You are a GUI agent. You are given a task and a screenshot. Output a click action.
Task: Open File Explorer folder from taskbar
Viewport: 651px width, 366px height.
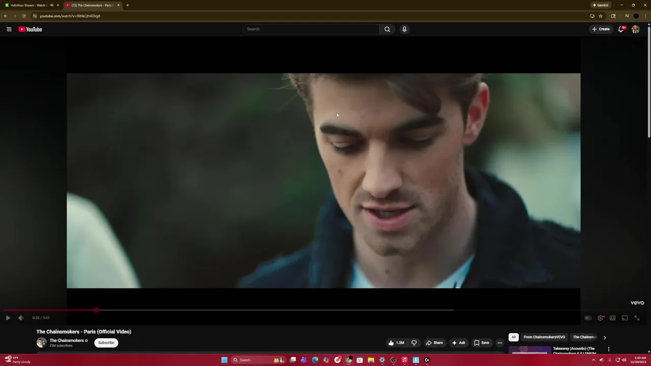371,360
